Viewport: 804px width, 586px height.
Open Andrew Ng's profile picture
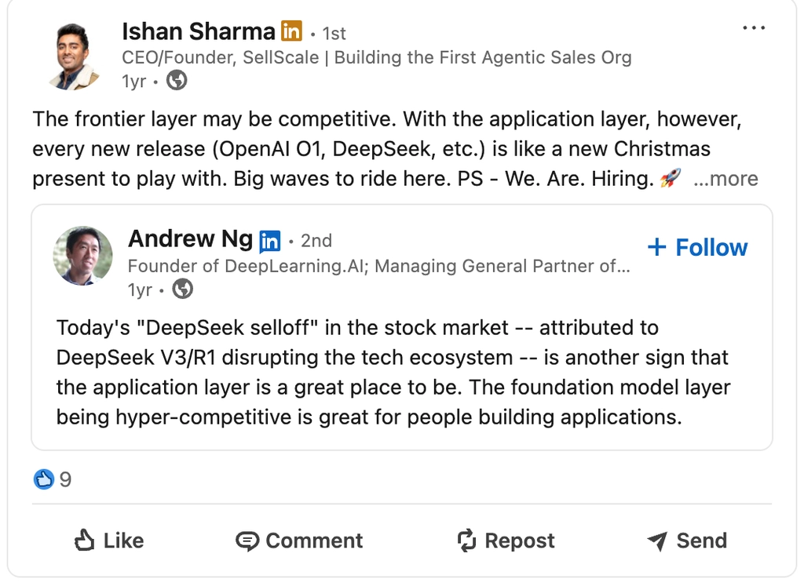pyautogui.click(x=82, y=256)
